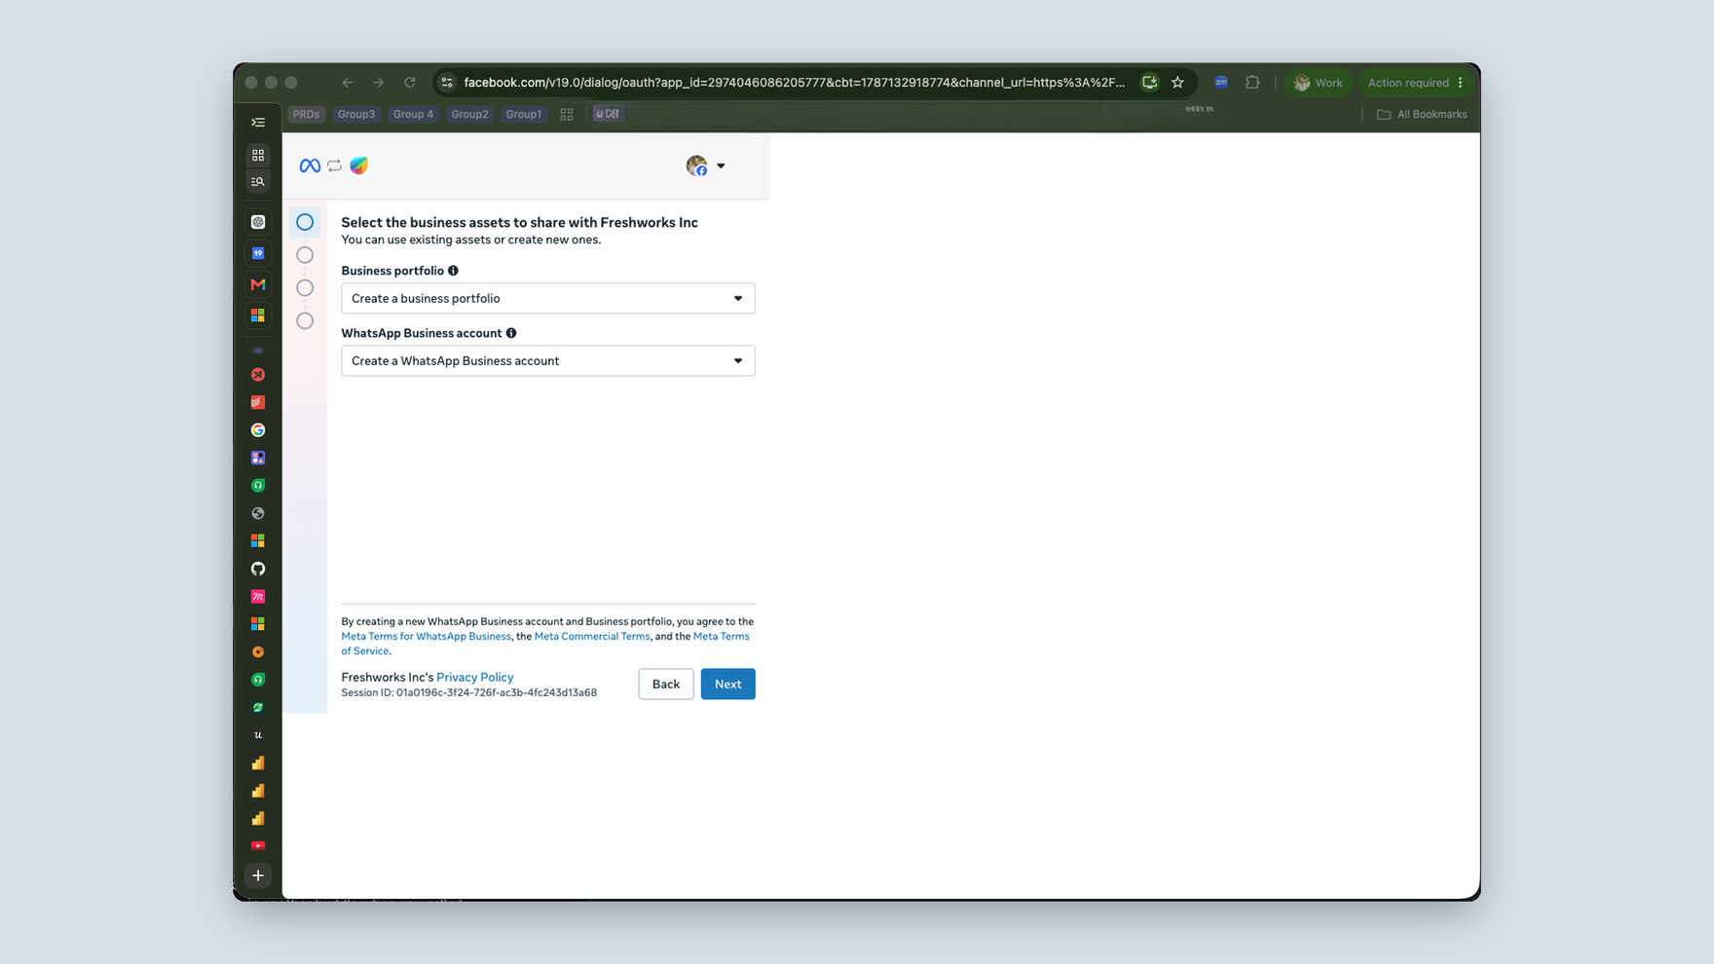
Task: Click the Back button
Action: point(666,684)
